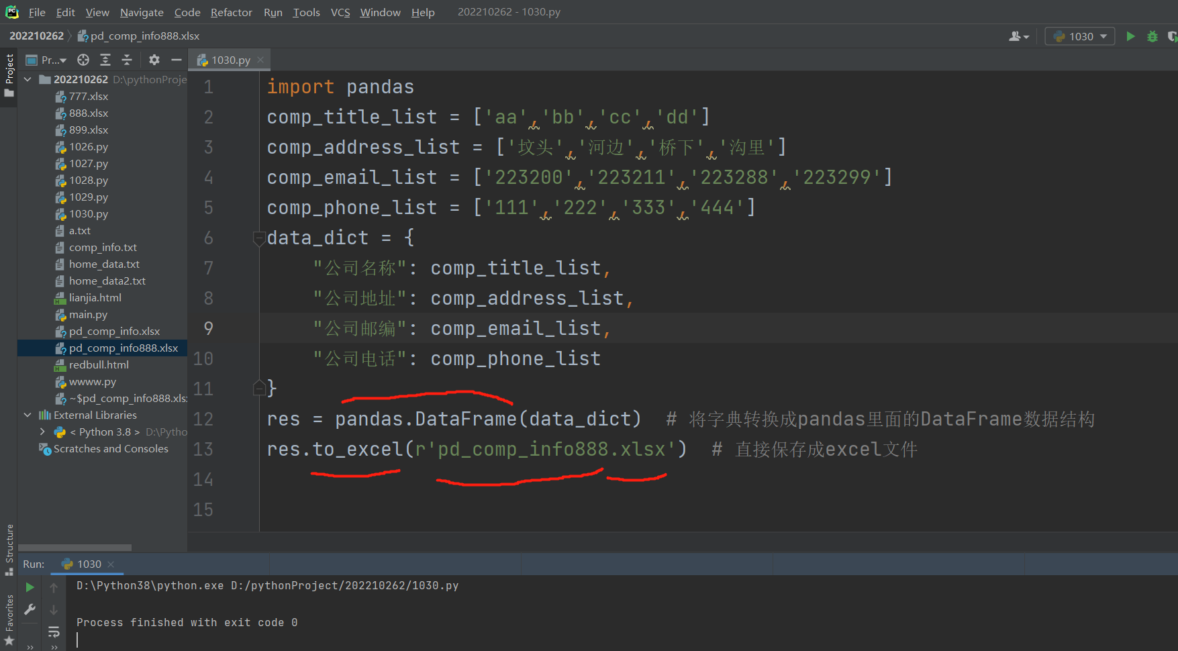Select home_data.txt in the project tree

[104, 264]
